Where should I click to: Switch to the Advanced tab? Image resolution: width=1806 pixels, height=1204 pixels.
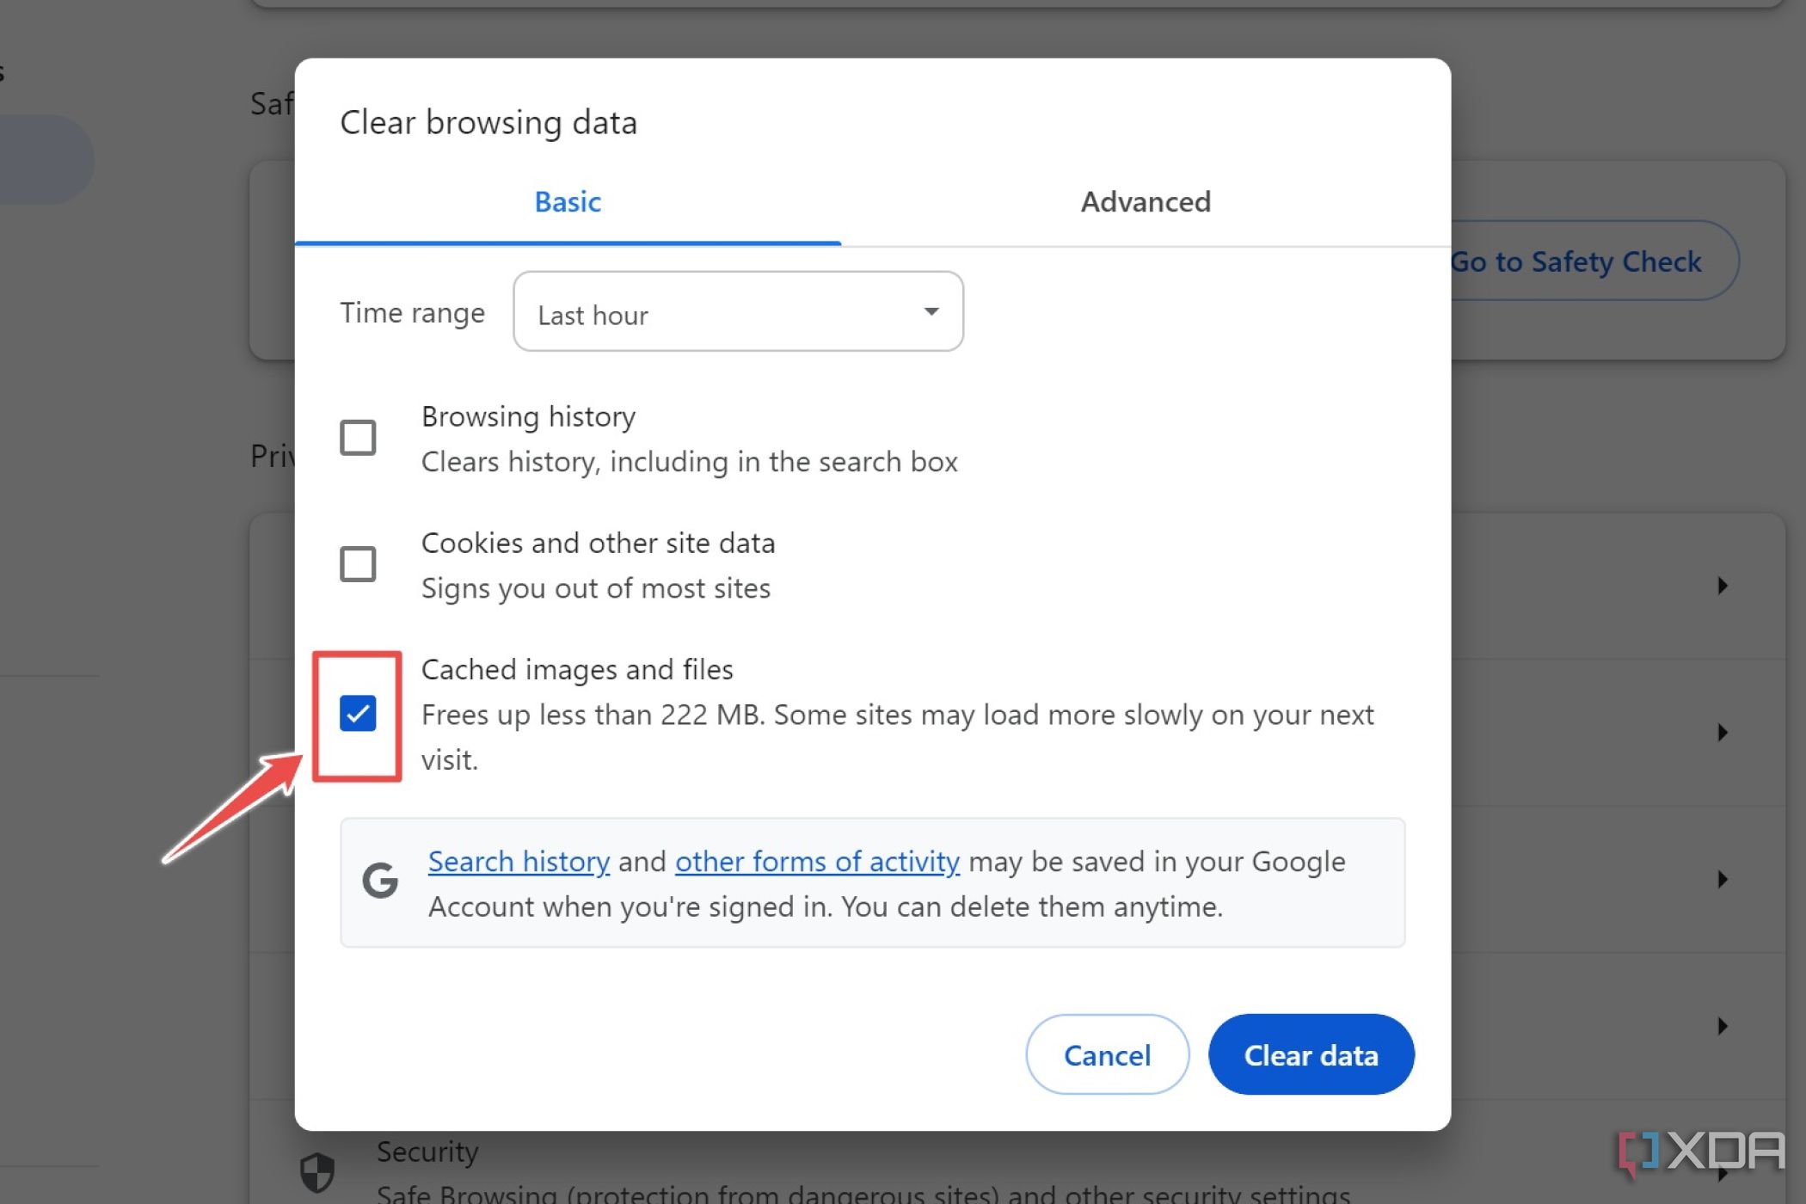tap(1145, 201)
